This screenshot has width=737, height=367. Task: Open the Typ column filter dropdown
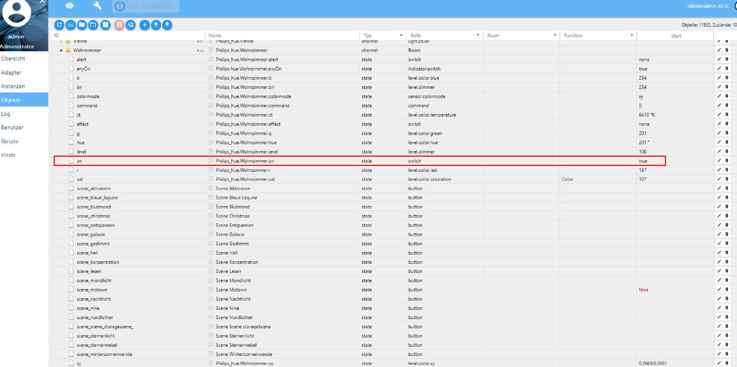(x=401, y=36)
